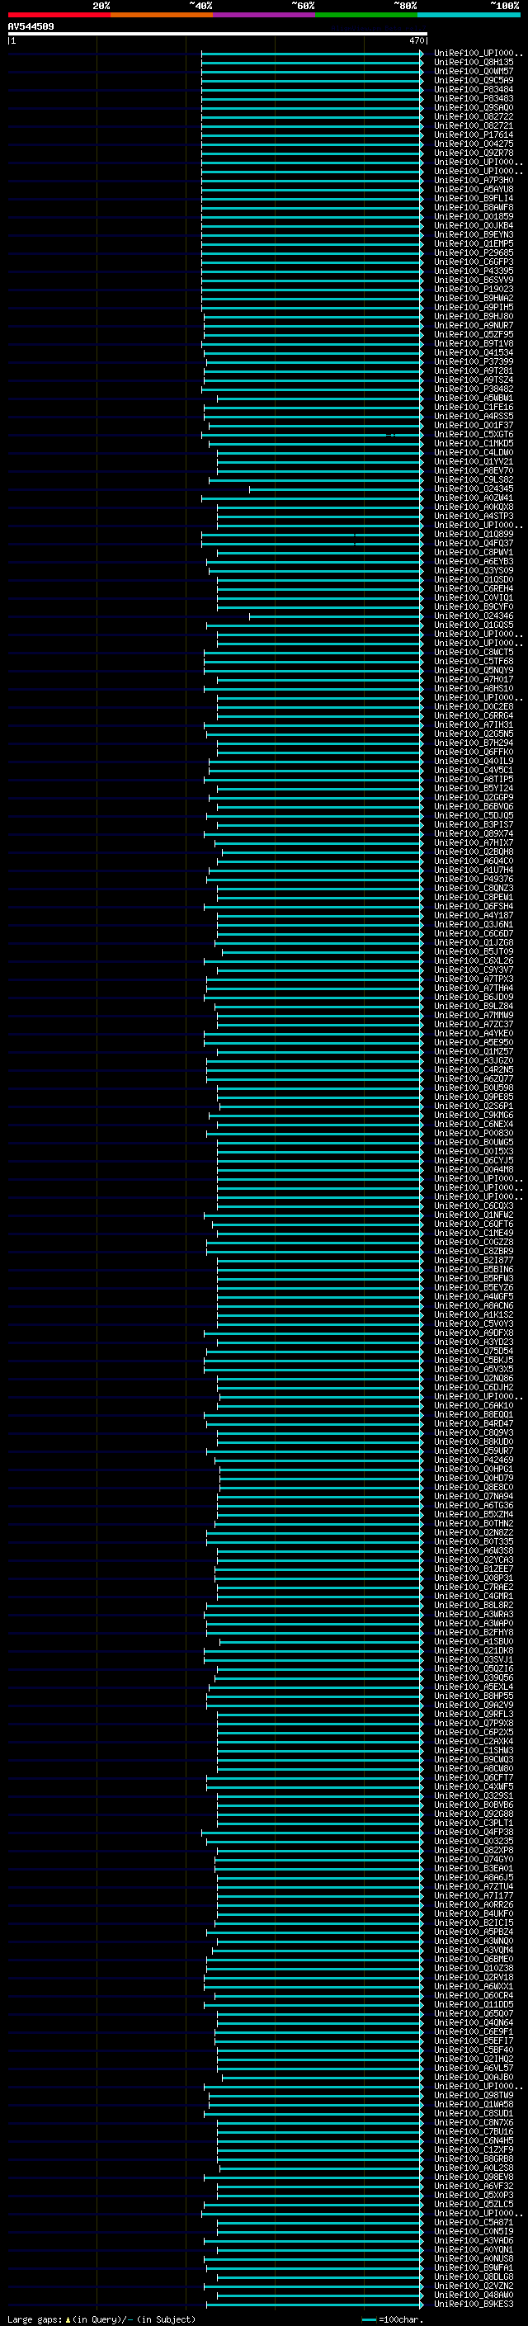The image size is (528, 2326).
Task: Open hit UniRef100_P29685
Action: tap(473, 252)
